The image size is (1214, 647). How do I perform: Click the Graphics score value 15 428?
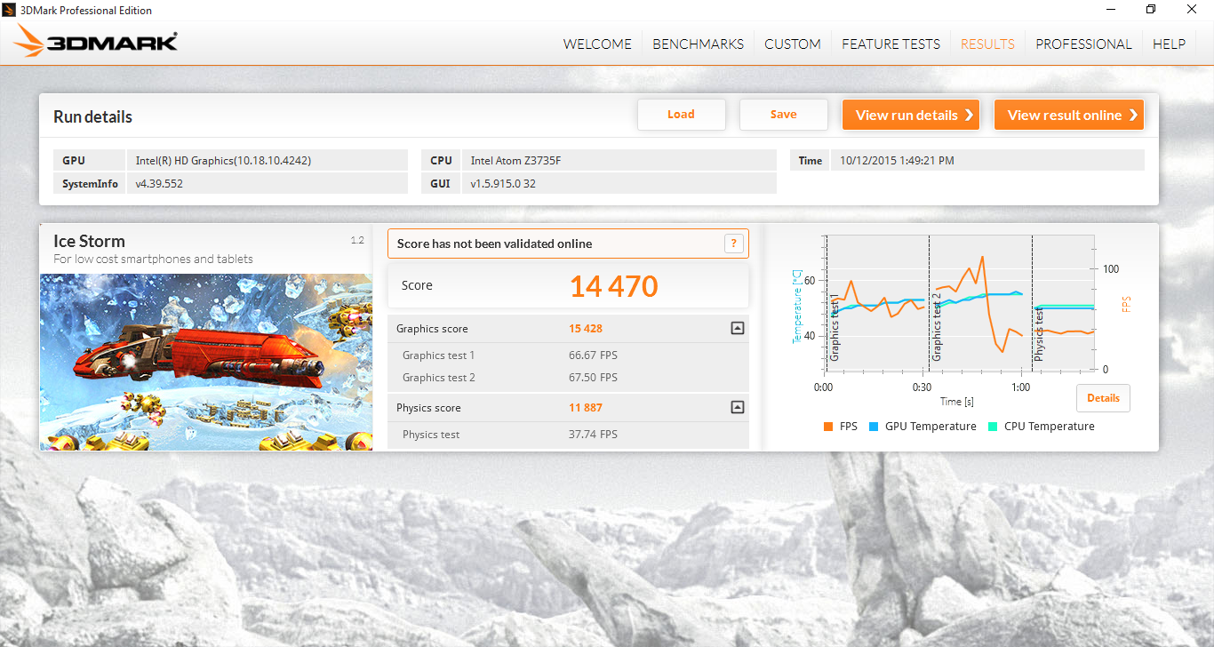tap(586, 329)
